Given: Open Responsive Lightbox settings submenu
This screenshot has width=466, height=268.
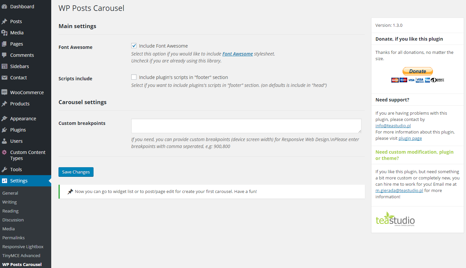Looking at the screenshot, I should click(x=23, y=247).
